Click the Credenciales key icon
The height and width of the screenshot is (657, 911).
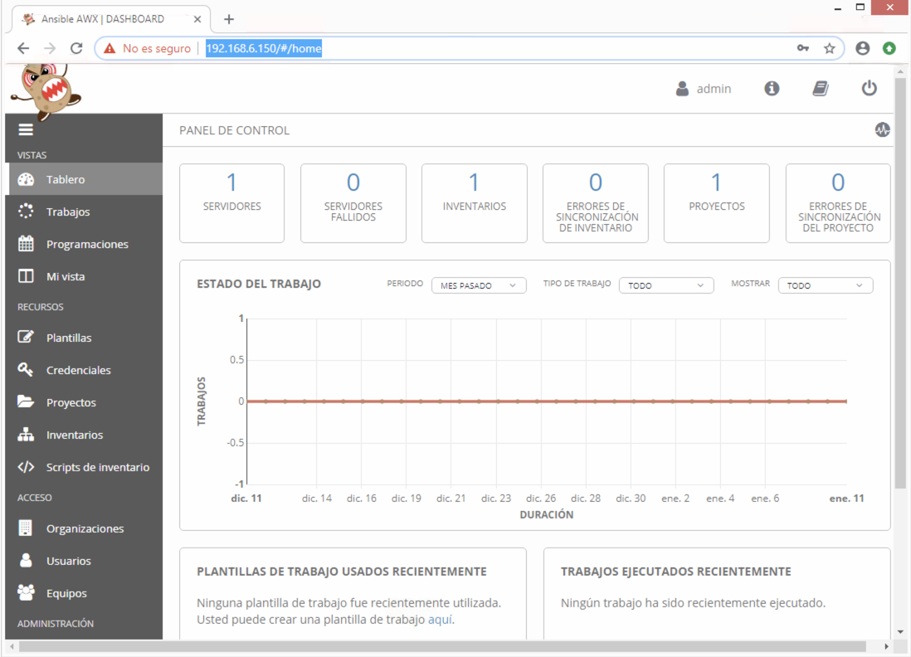(x=26, y=369)
